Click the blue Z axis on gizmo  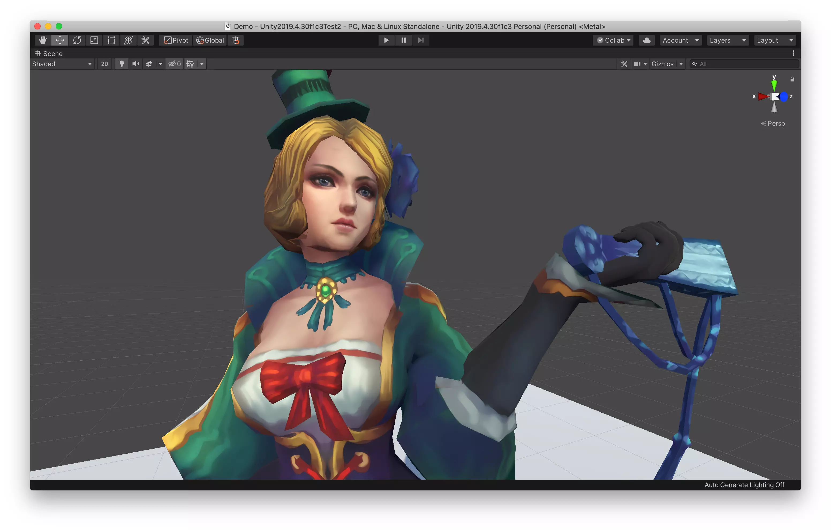point(784,97)
